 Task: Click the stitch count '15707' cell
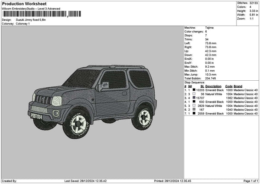coord(200,98)
